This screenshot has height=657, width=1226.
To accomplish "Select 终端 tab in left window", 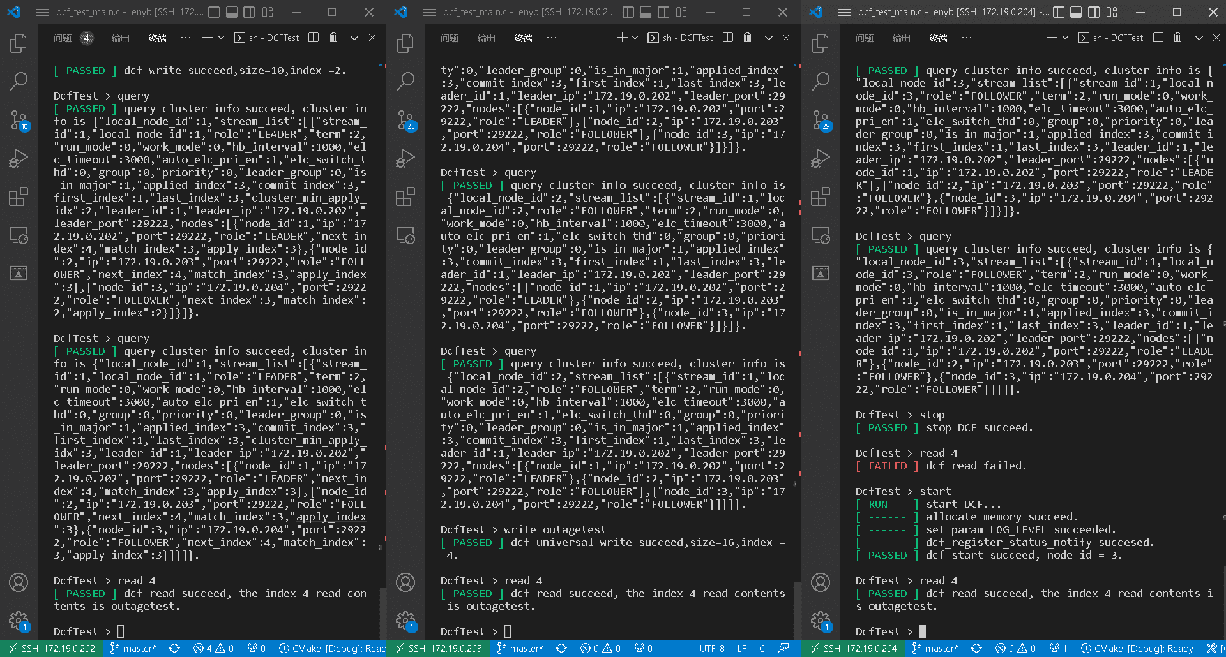I will click(158, 38).
